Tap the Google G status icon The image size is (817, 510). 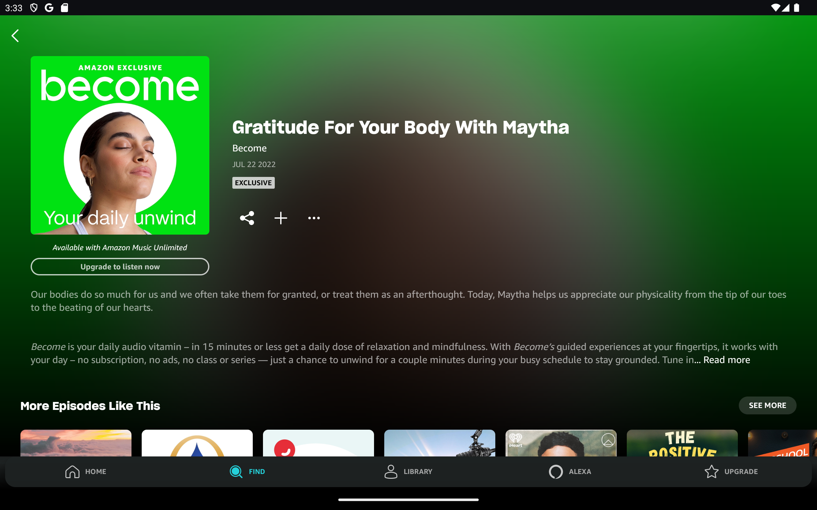pos(49,8)
